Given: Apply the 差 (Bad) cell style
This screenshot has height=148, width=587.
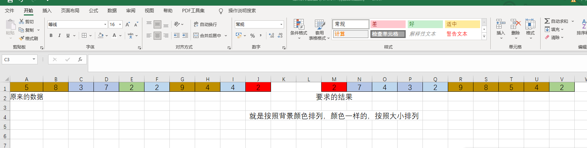Looking at the screenshot, I should 388,24.
